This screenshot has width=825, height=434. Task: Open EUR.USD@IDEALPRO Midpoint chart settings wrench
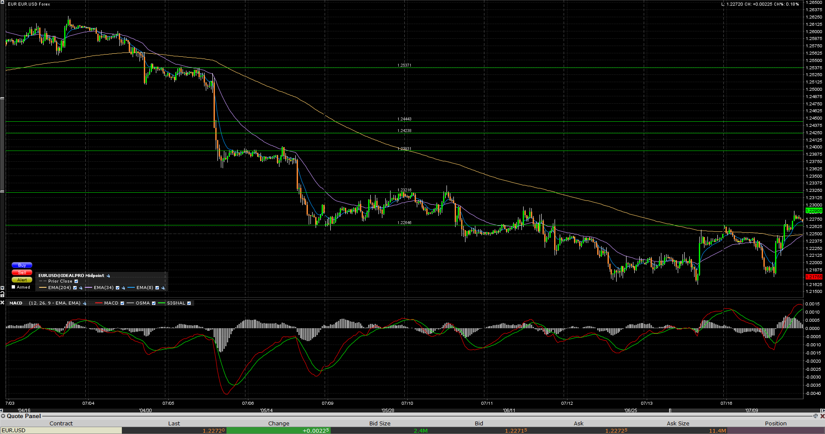coord(109,276)
